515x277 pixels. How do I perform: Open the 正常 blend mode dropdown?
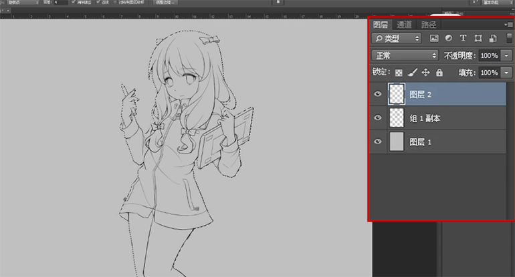[404, 55]
